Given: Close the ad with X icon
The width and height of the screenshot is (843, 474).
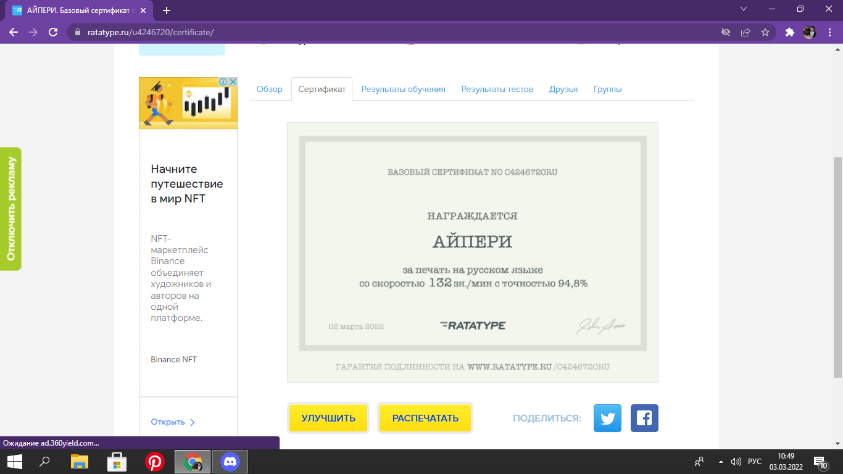Looking at the screenshot, I should point(233,81).
